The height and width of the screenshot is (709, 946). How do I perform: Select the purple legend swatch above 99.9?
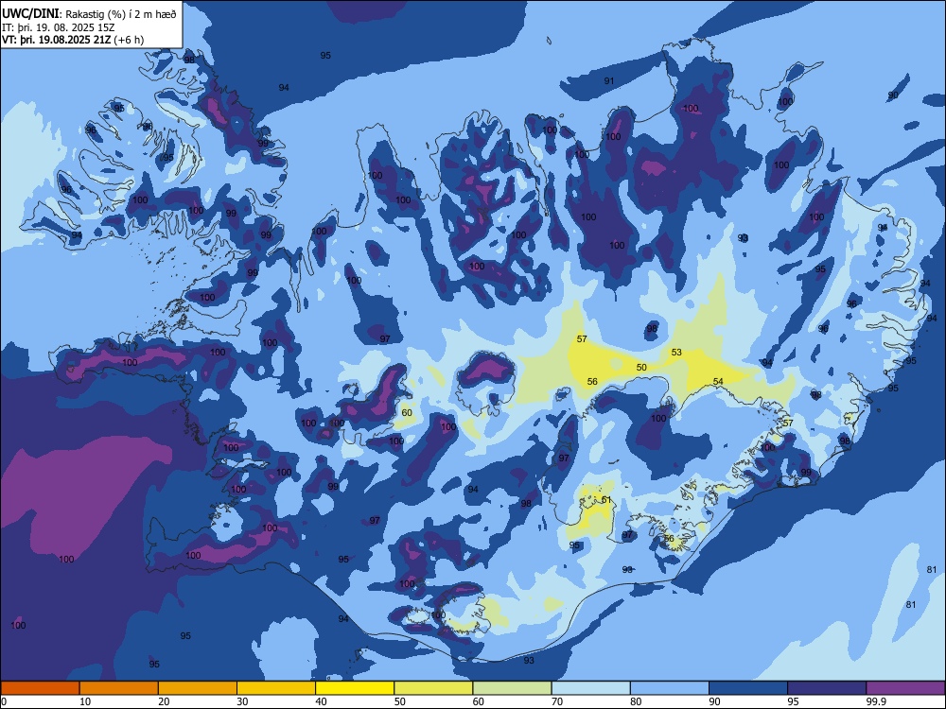[905, 688]
